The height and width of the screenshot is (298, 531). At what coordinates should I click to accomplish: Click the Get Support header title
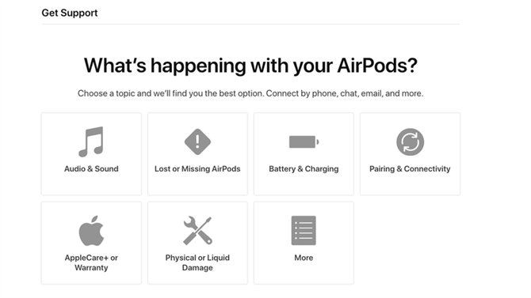70,13
